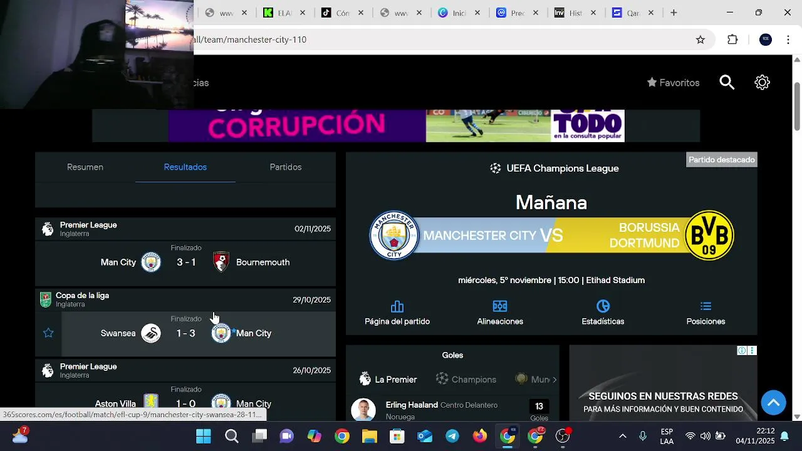This screenshot has width=802, height=451.
Task: Open Microsoft Store from the taskbar
Action: click(x=397, y=436)
